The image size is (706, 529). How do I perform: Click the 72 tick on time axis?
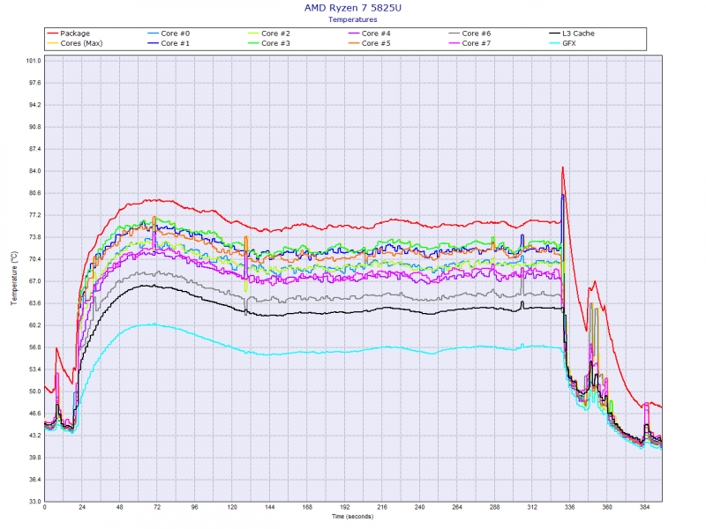(x=157, y=508)
